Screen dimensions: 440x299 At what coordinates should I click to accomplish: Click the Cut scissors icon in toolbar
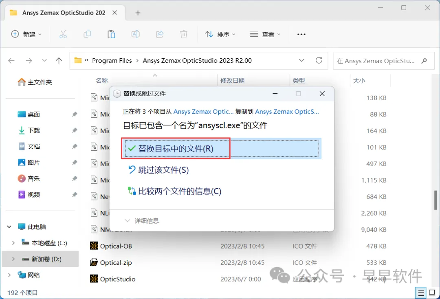point(63,34)
